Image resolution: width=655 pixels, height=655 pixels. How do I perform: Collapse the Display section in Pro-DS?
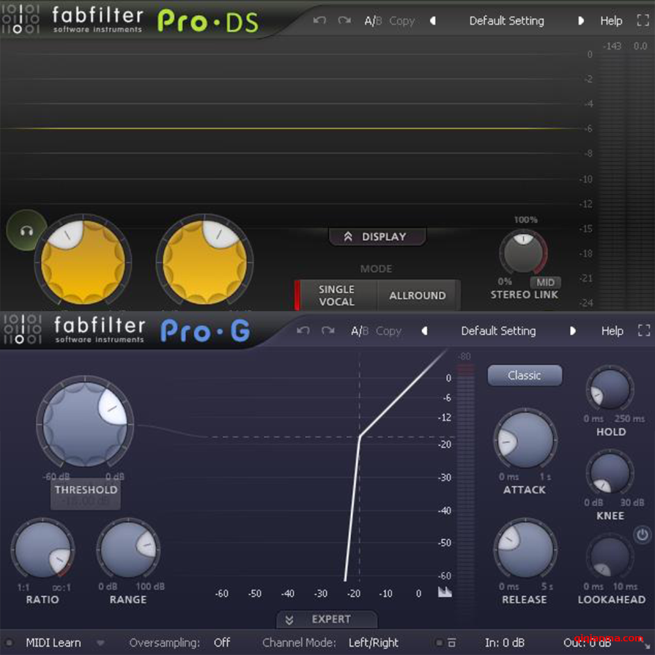(x=377, y=237)
